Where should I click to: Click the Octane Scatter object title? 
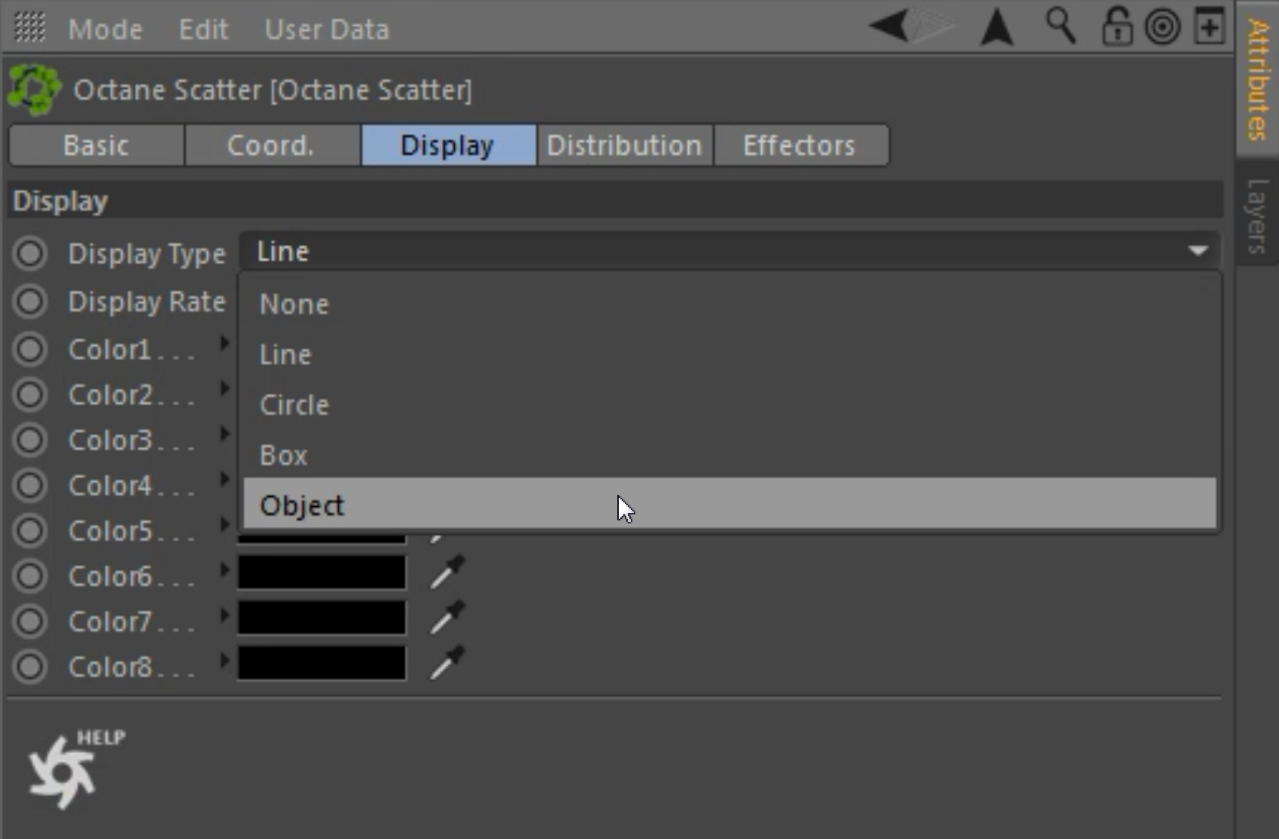click(x=273, y=90)
